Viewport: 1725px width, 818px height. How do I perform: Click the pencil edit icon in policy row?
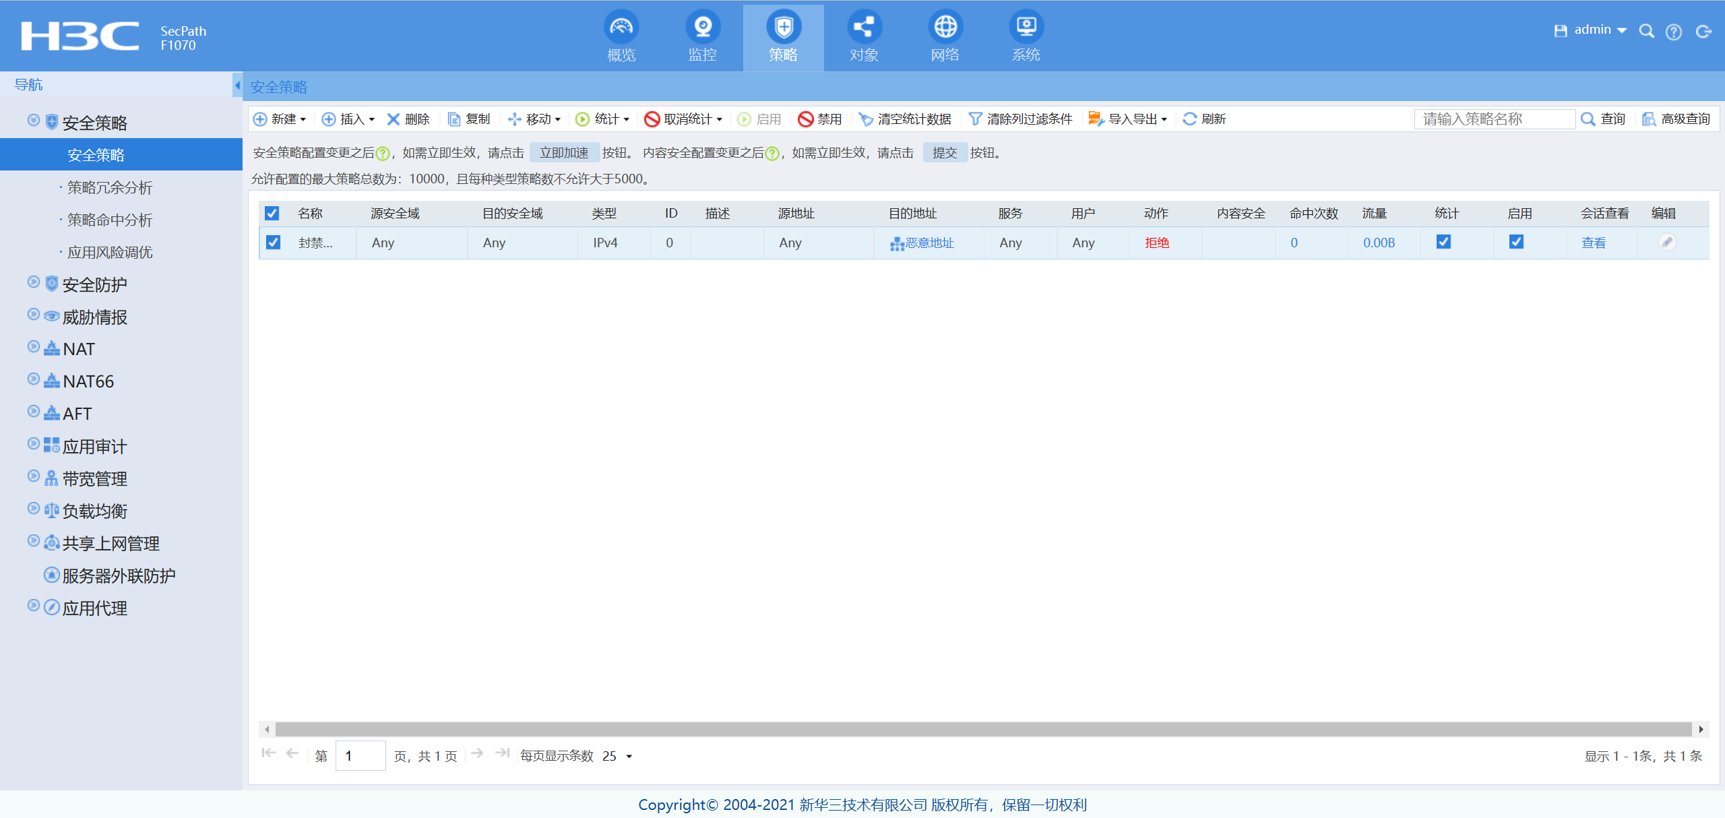tap(1667, 242)
